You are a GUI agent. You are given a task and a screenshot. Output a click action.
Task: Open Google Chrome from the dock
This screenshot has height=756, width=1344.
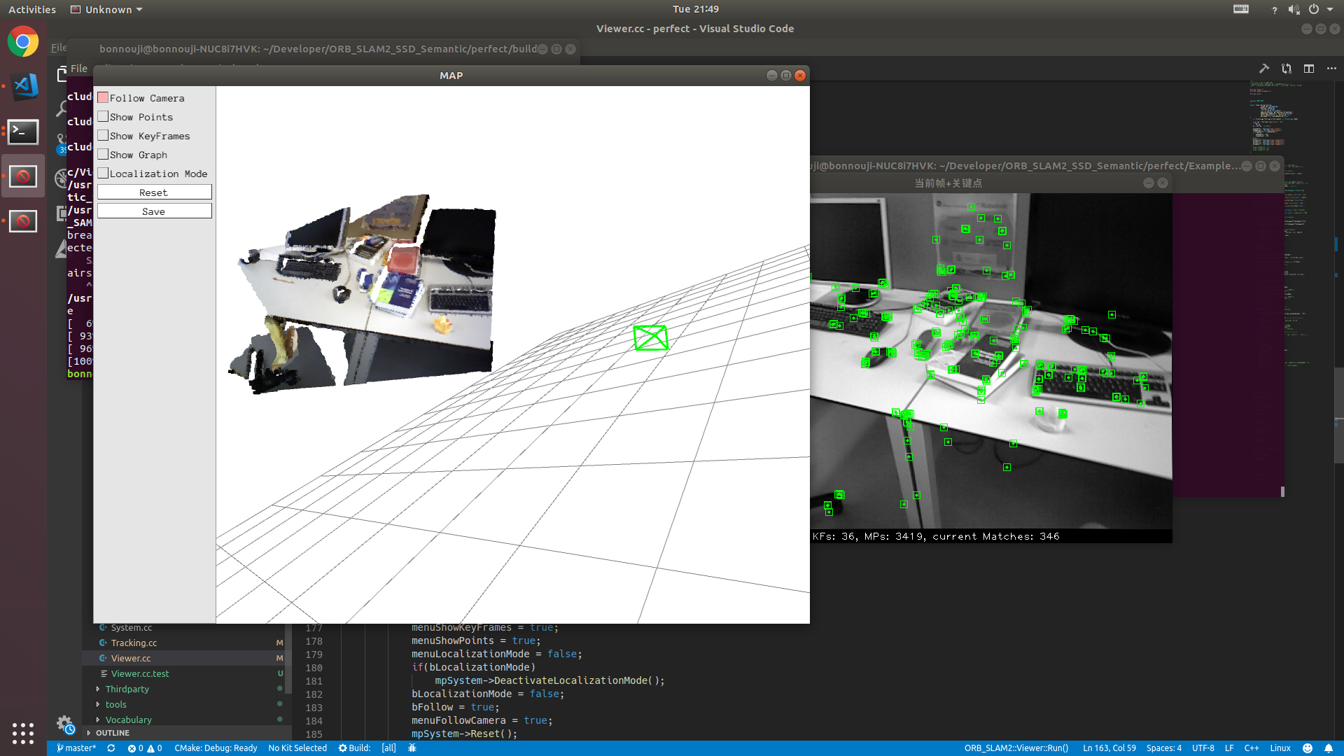[23, 42]
